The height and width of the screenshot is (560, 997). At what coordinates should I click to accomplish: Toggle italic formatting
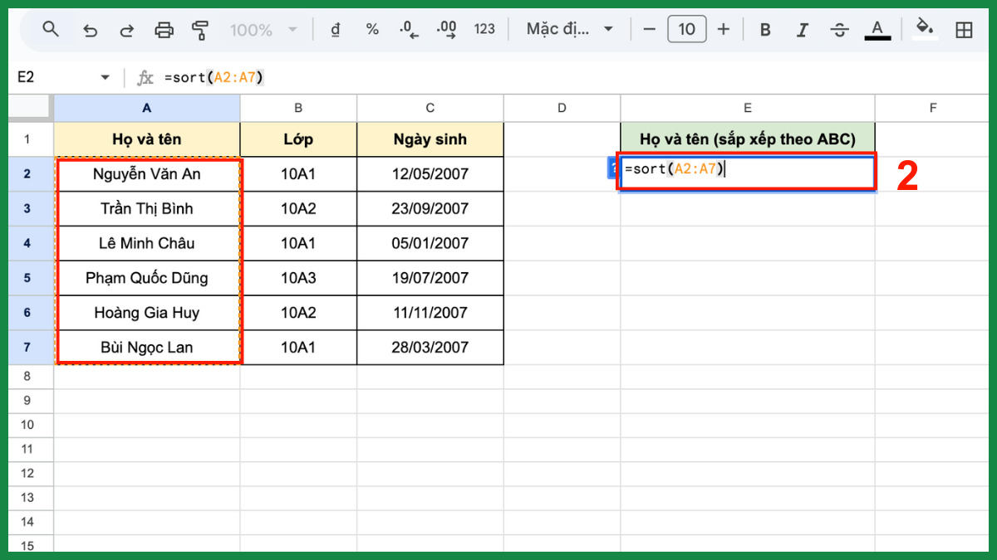803,30
